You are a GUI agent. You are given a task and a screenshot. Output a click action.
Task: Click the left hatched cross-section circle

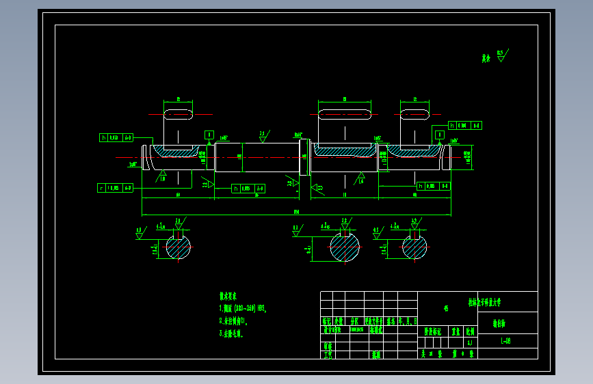[x=178, y=247]
